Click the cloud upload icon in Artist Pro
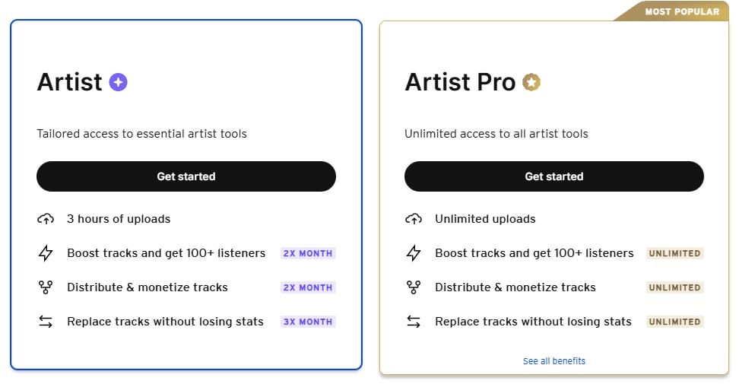 pyautogui.click(x=414, y=219)
